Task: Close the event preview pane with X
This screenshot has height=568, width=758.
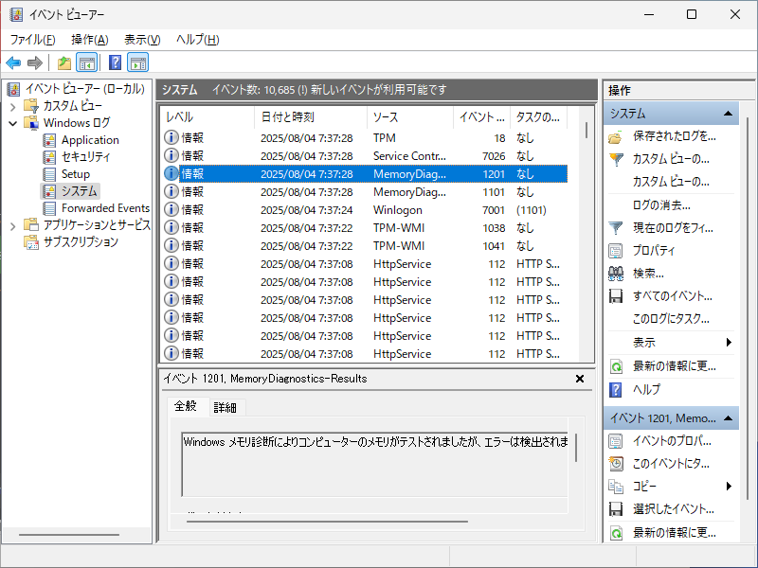Action: (580, 379)
